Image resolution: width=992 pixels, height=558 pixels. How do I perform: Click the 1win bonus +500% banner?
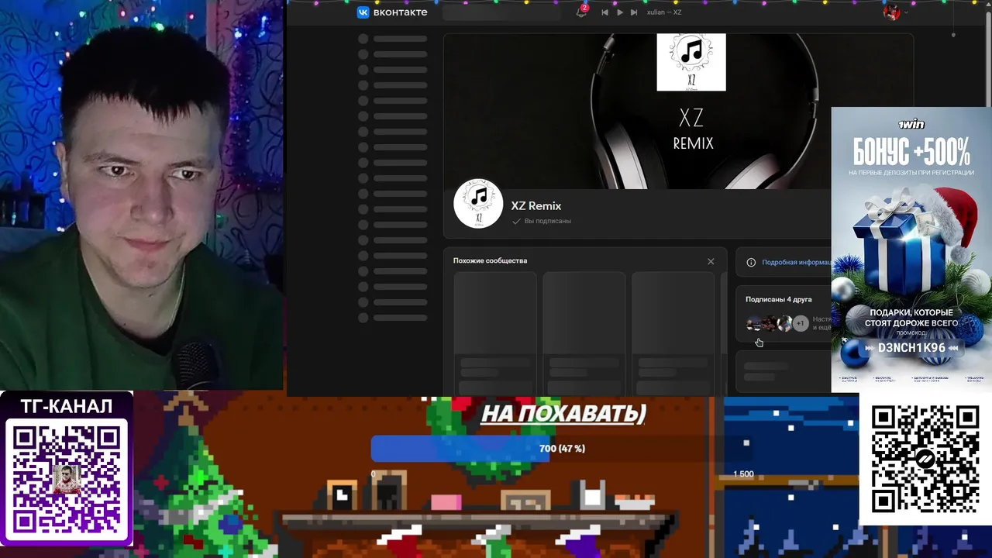point(911,249)
